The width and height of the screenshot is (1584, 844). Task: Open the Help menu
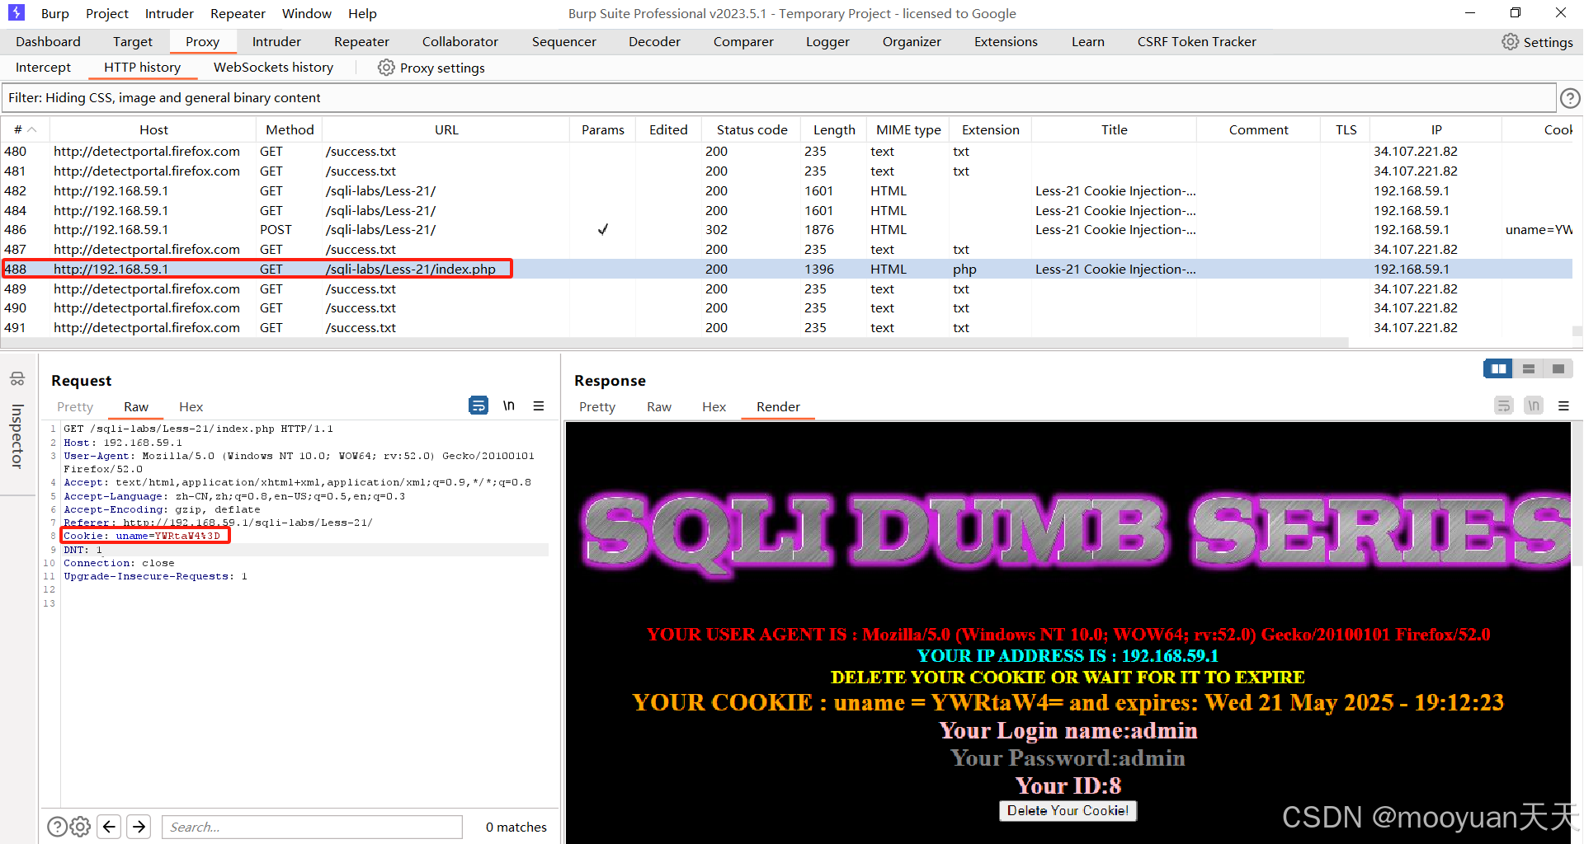tap(362, 13)
